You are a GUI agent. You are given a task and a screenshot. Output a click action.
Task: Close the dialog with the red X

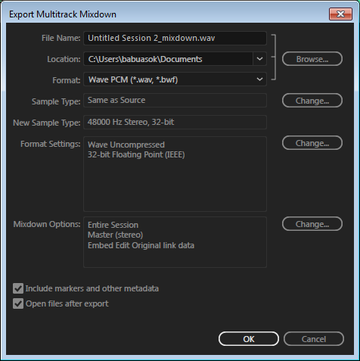click(x=340, y=14)
